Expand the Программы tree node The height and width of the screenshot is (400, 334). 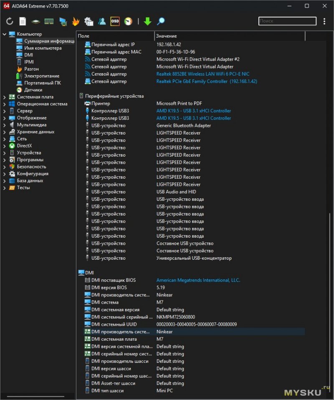[x=4, y=159]
